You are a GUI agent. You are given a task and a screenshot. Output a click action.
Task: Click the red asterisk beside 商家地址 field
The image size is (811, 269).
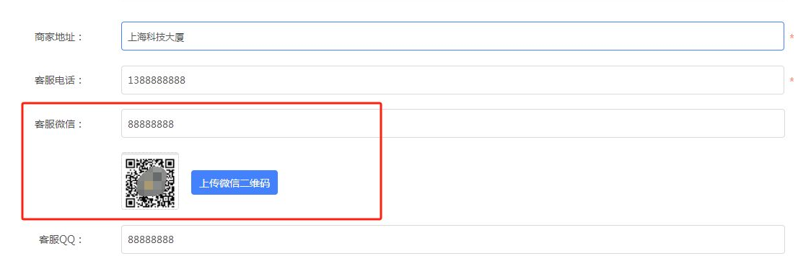(x=792, y=38)
